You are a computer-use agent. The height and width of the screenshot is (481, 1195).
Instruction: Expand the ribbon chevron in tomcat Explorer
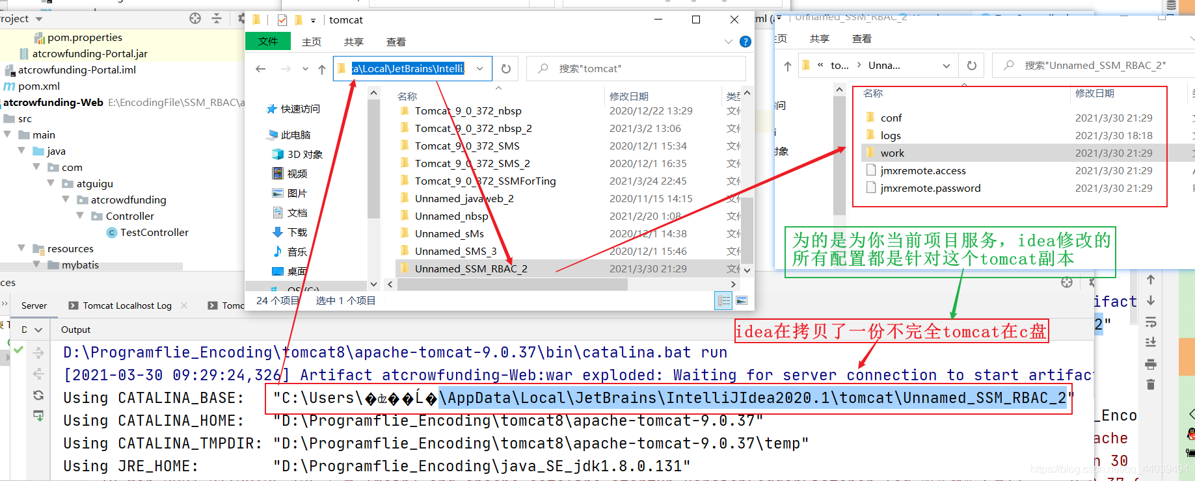(728, 42)
